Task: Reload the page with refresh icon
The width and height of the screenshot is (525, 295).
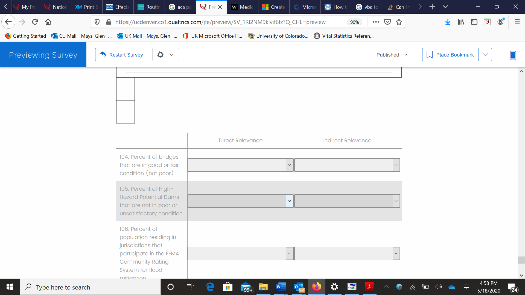Action: point(35,22)
